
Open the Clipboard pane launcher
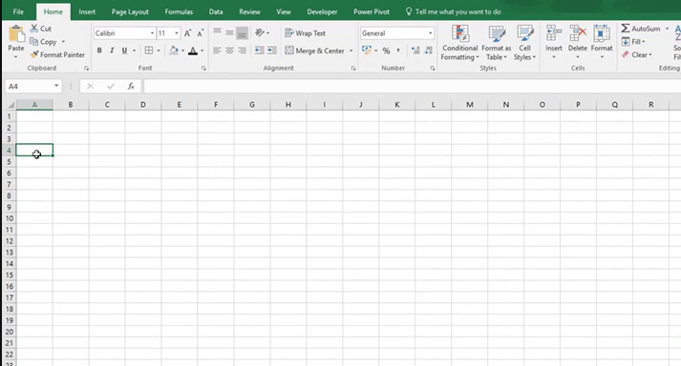(86, 68)
